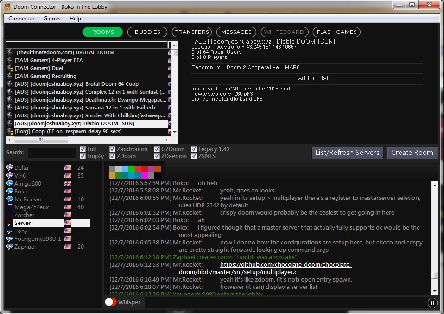Click the room list up scroll arrow
The height and width of the screenshot is (314, 444).
point(175,45)
